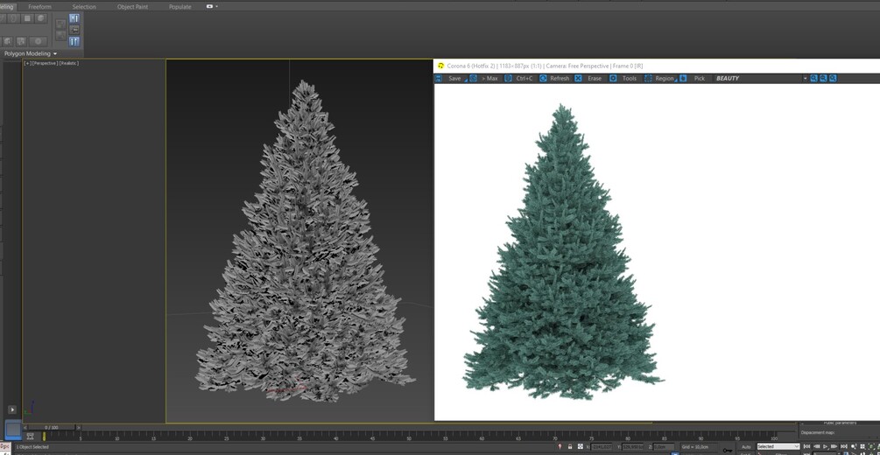Click the Erase button
Viewport: 880px width, 455px height.
click(595, 79)
